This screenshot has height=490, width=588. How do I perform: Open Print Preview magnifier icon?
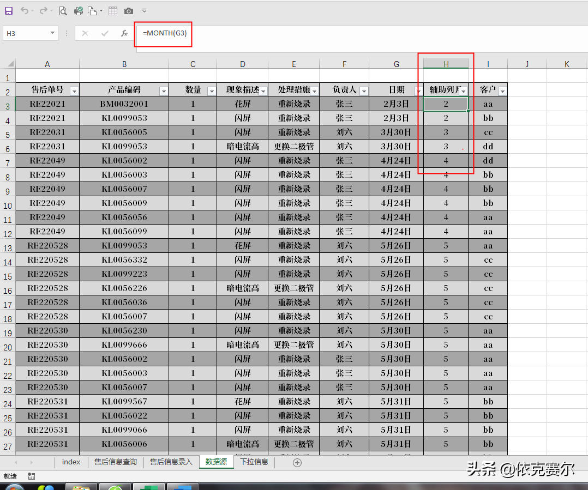tap(63, 11)
